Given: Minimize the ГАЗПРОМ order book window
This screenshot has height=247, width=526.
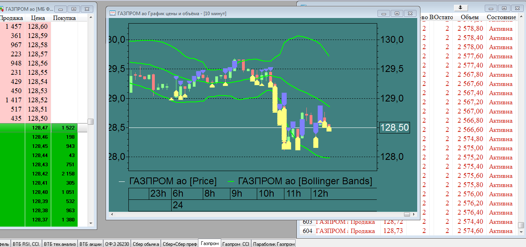Looking at the screenshot, I should [60, 8].
